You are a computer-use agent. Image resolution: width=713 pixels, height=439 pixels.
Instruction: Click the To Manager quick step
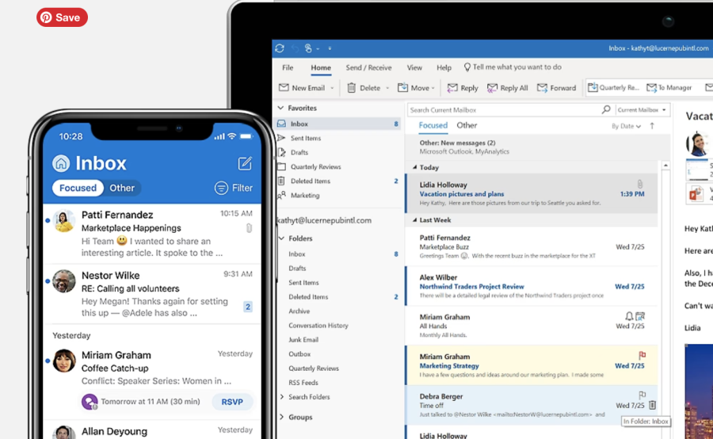tap(669, 87)
